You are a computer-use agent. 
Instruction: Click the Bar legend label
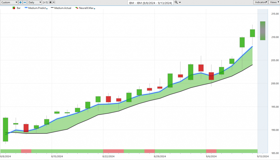[19, 8]
